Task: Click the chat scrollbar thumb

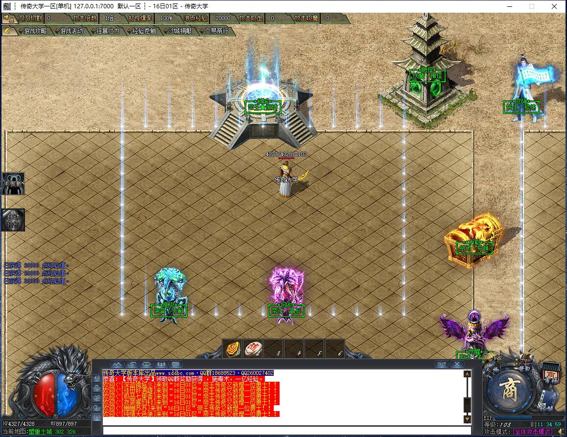Action: pyautogui.click(x=467, y=405)
